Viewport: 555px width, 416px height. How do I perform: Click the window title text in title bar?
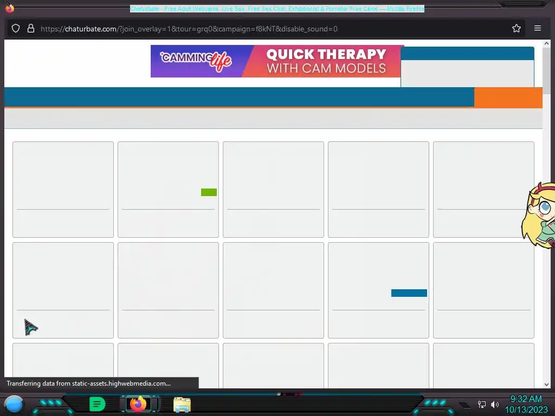[x=277, y=9]
